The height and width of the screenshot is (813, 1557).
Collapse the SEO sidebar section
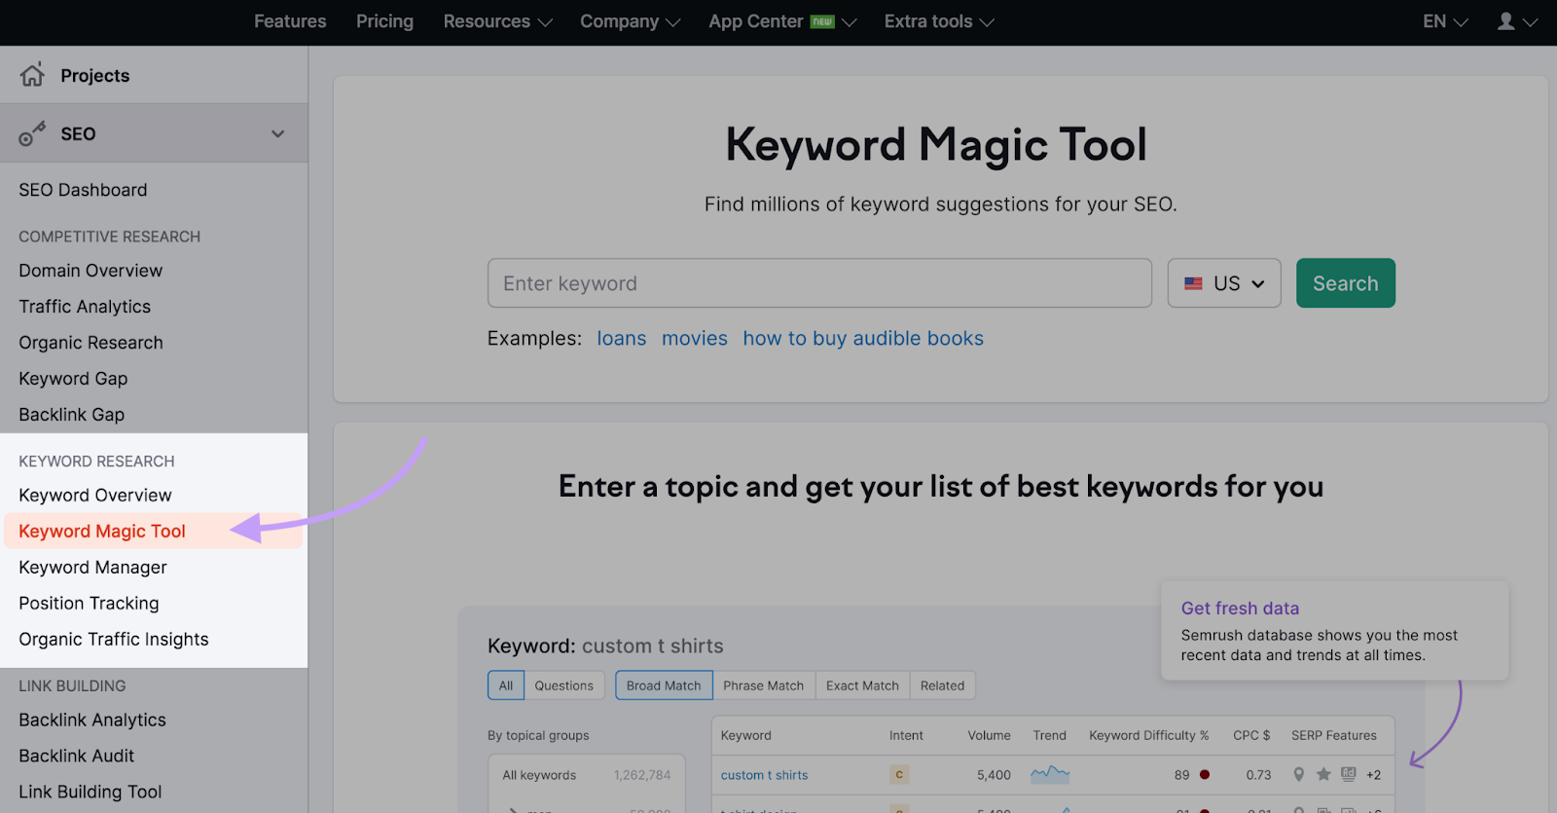click(x=277, y=134)
